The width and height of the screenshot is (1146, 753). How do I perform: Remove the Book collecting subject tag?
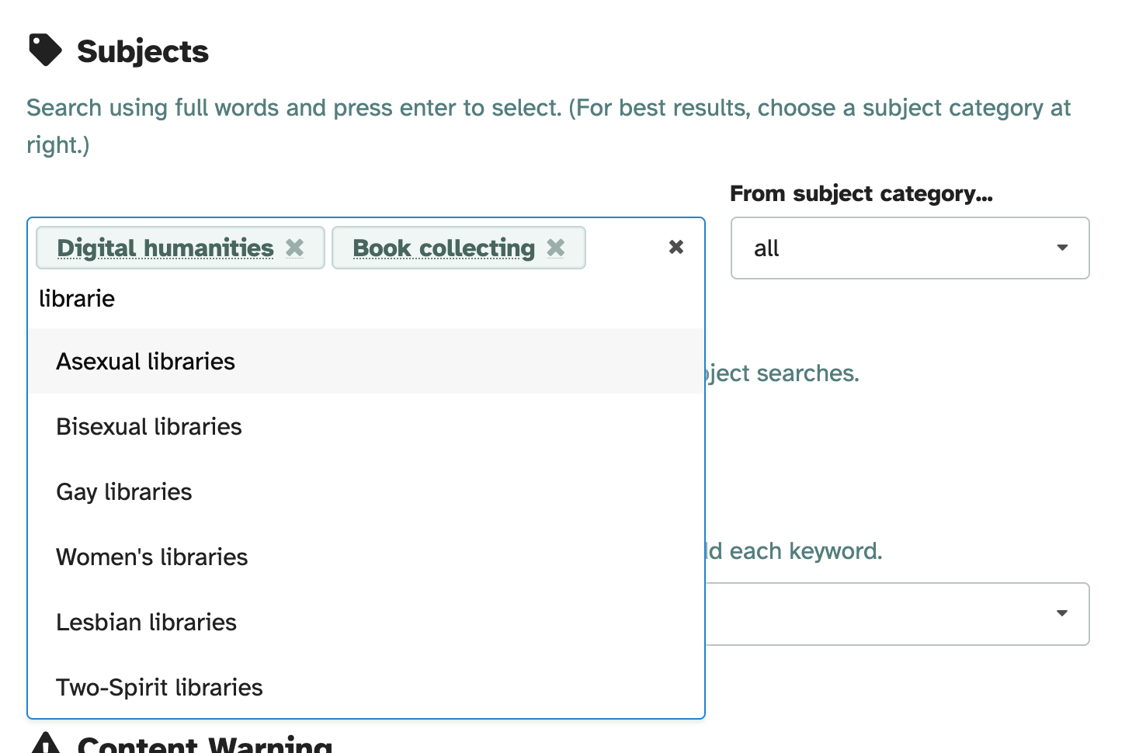tap(556, 248)
